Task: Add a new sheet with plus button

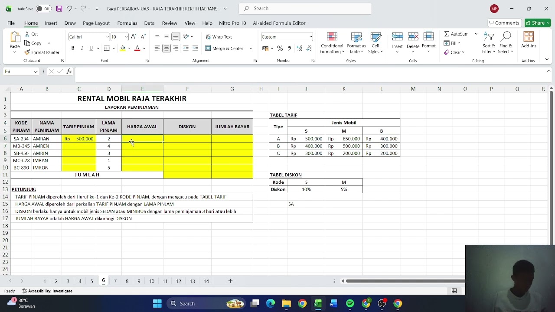Action: coord(230,281)
